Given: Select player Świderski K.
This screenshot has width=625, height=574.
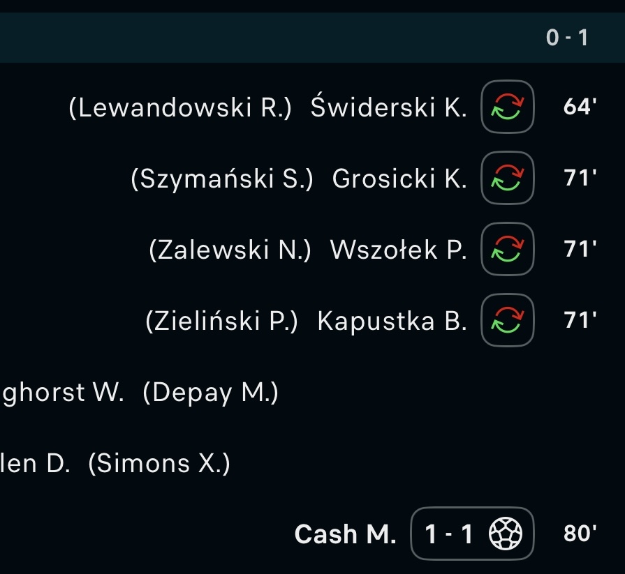Looking at the screenshot, I should point(388,107).
